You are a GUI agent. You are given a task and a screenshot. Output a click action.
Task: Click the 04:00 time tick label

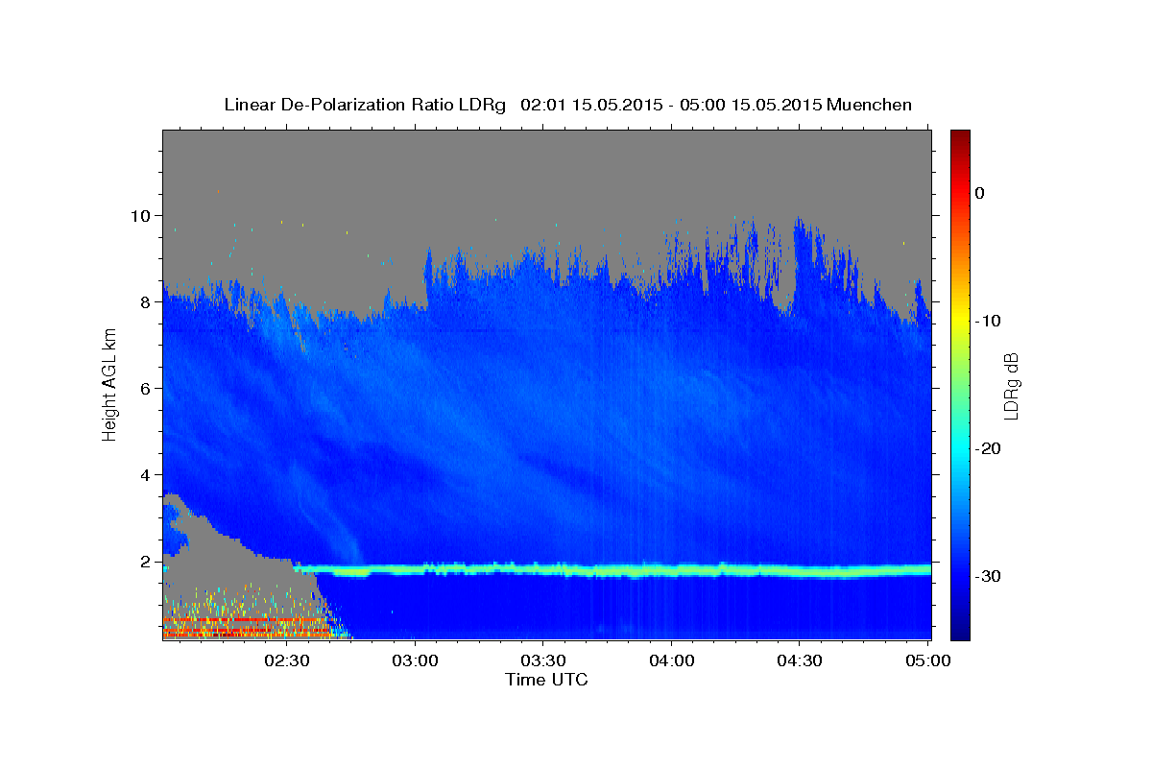click(x=672, y=660)
